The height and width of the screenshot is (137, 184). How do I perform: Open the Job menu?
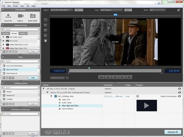(x=28, y=6)
